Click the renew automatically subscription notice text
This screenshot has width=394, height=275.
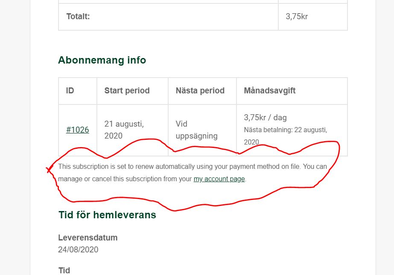[193, 167]
